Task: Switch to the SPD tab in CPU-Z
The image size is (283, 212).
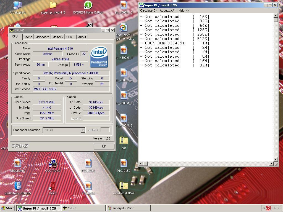Action: point(69,37)
